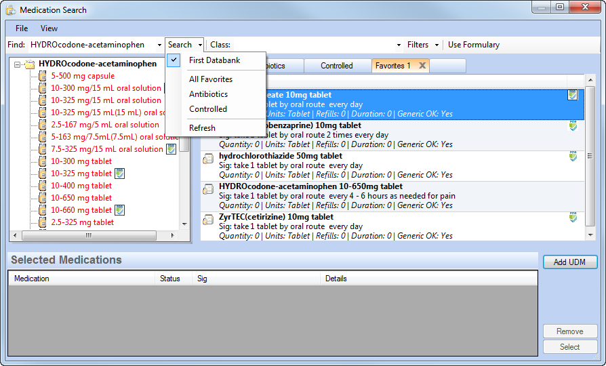Click formulary shield icon beside 10-325 mg tablet
The image size is (606, 366).
click(120, 174)
